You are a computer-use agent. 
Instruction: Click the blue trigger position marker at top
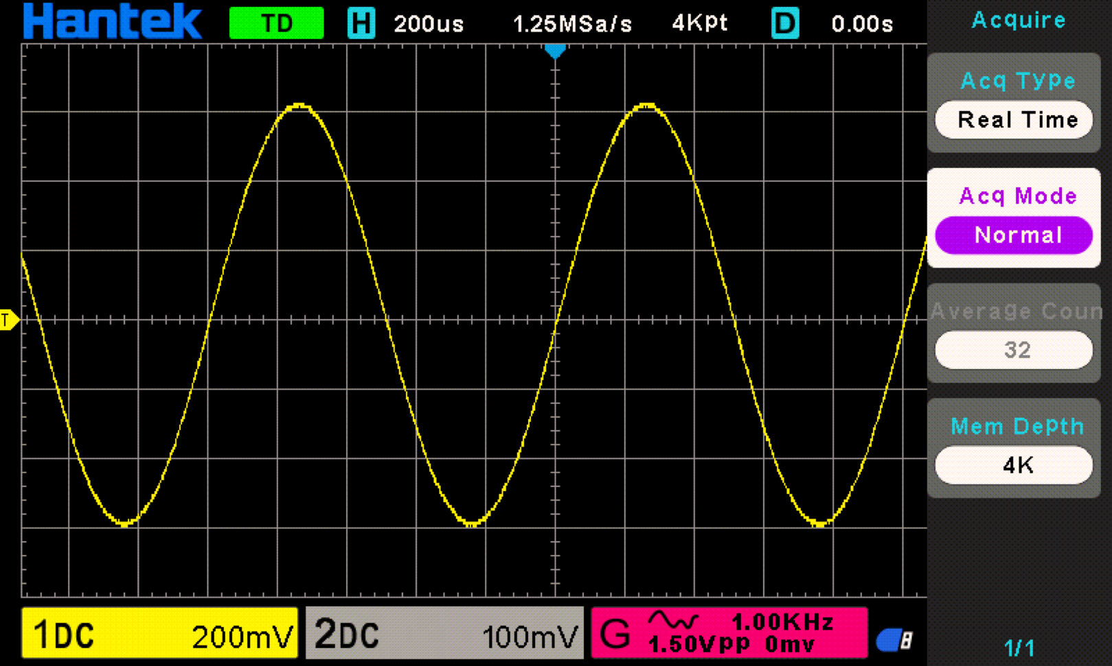pyautogui.click(x=555, y=51)
